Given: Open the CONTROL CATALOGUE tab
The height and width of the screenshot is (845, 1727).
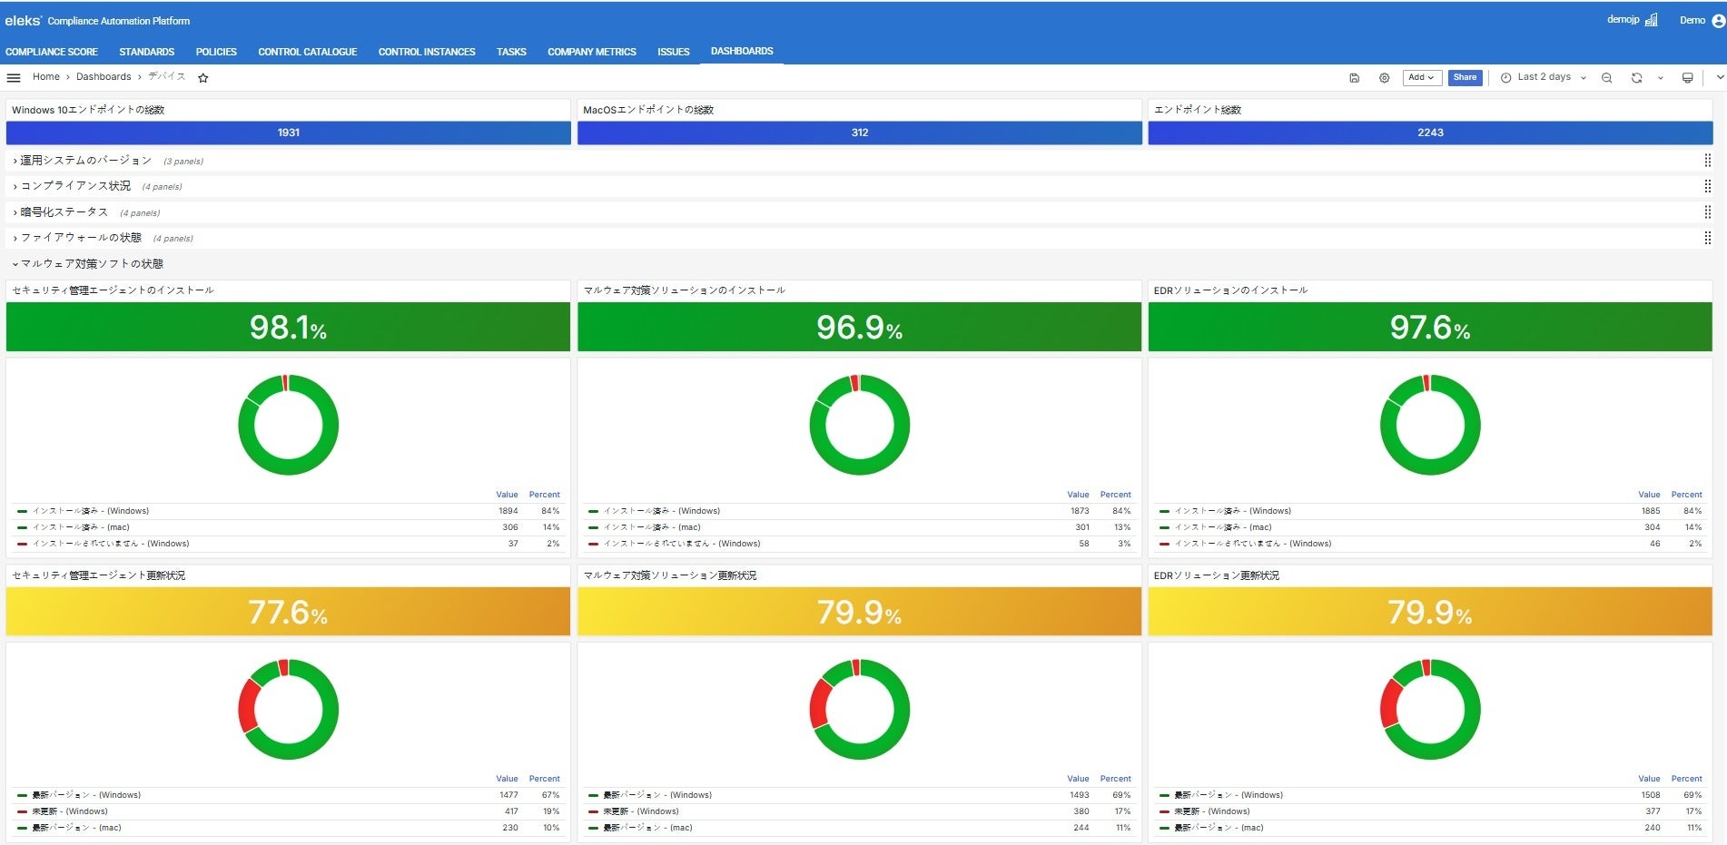Looking at the screenshot, I should [307, 52].
